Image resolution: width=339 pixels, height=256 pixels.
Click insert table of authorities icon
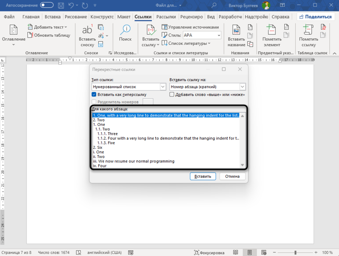pyautogui.click(x=323, y=27)
